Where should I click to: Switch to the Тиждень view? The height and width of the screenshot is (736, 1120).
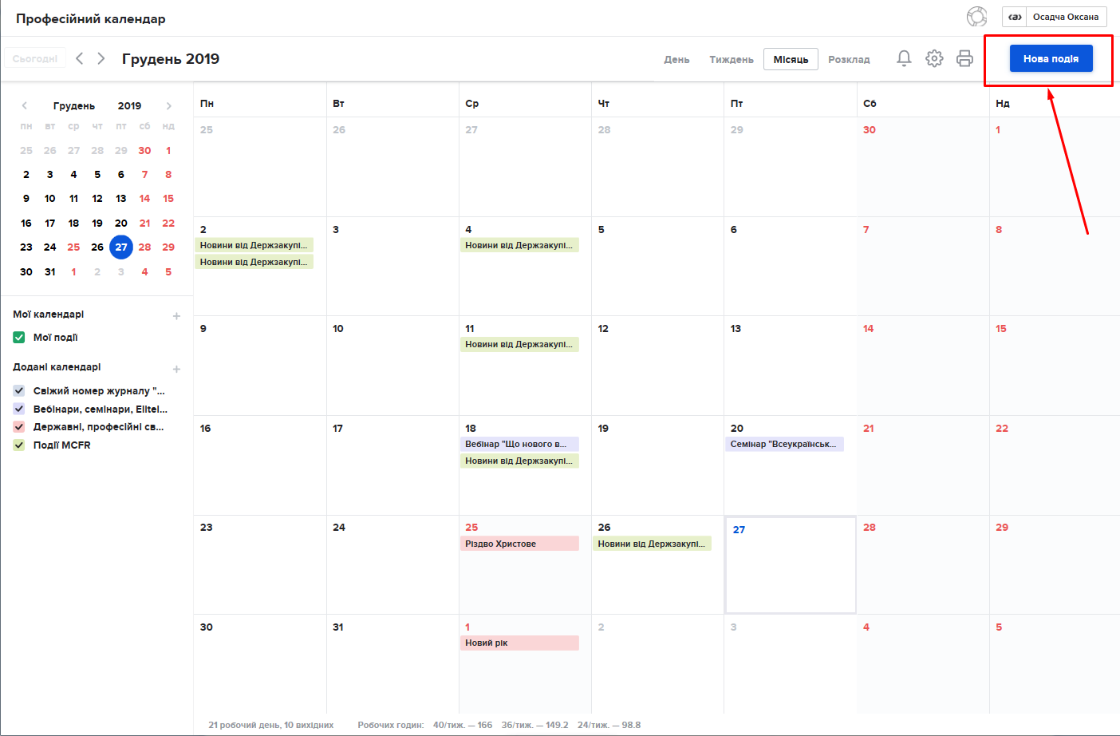click(731, 60)
